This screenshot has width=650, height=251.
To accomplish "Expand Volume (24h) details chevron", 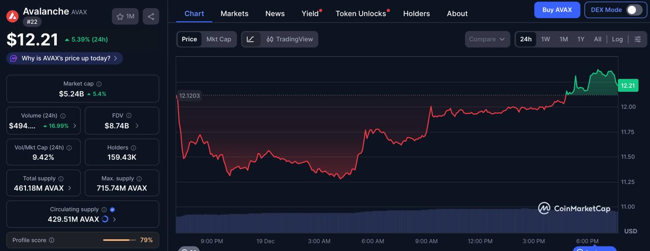I will coord(75,126).
